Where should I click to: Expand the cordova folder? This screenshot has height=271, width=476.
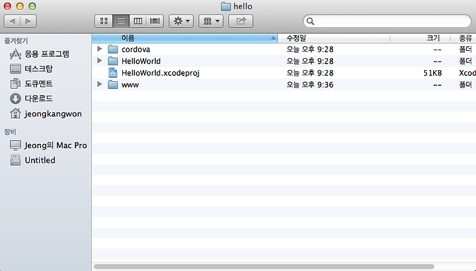[x=99, y=49]
